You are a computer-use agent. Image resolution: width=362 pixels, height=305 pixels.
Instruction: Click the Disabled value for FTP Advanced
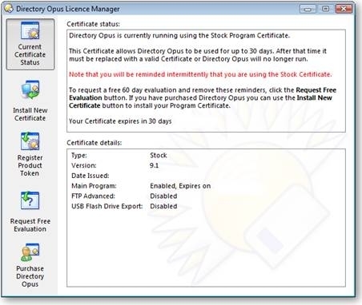click(163, 196)
